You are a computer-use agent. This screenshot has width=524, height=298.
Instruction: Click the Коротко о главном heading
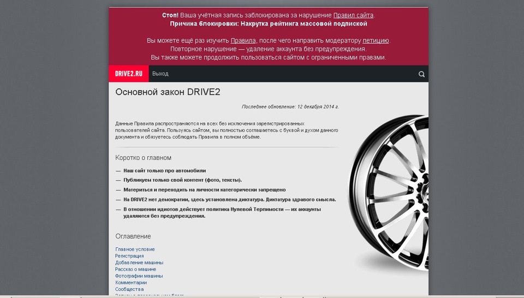click(144, 158)
